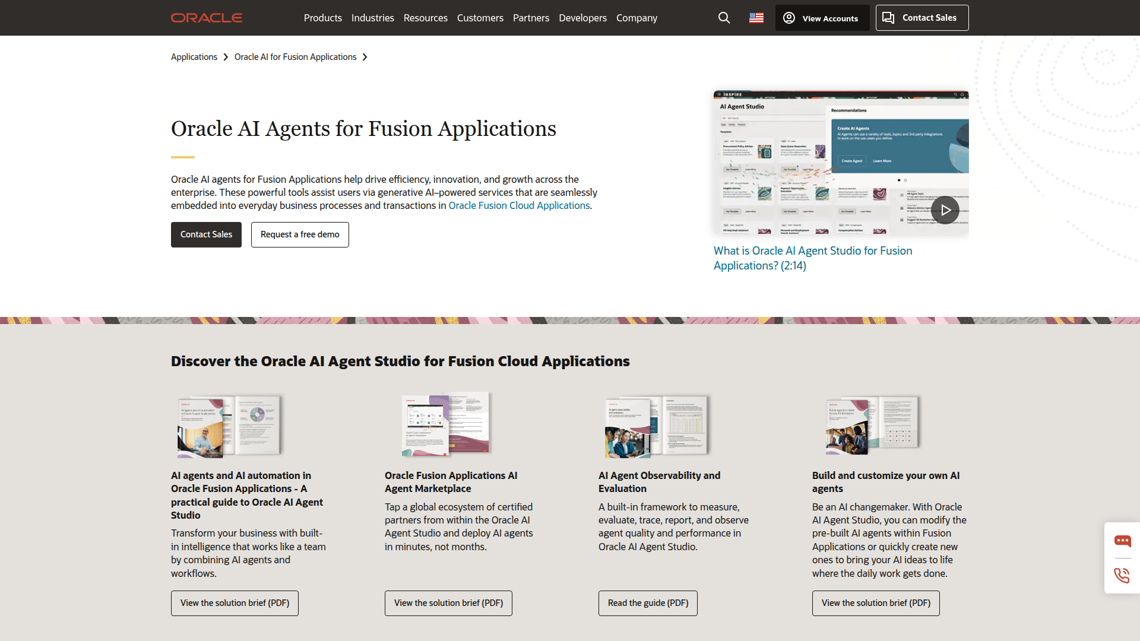Open the Industries menu
Screen dimensions: 1140x641
point(372,18)
